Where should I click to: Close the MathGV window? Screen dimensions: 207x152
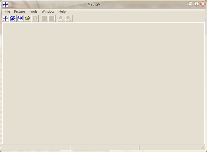[x=203, y=4]
